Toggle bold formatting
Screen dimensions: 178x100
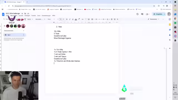coord(67,19)
